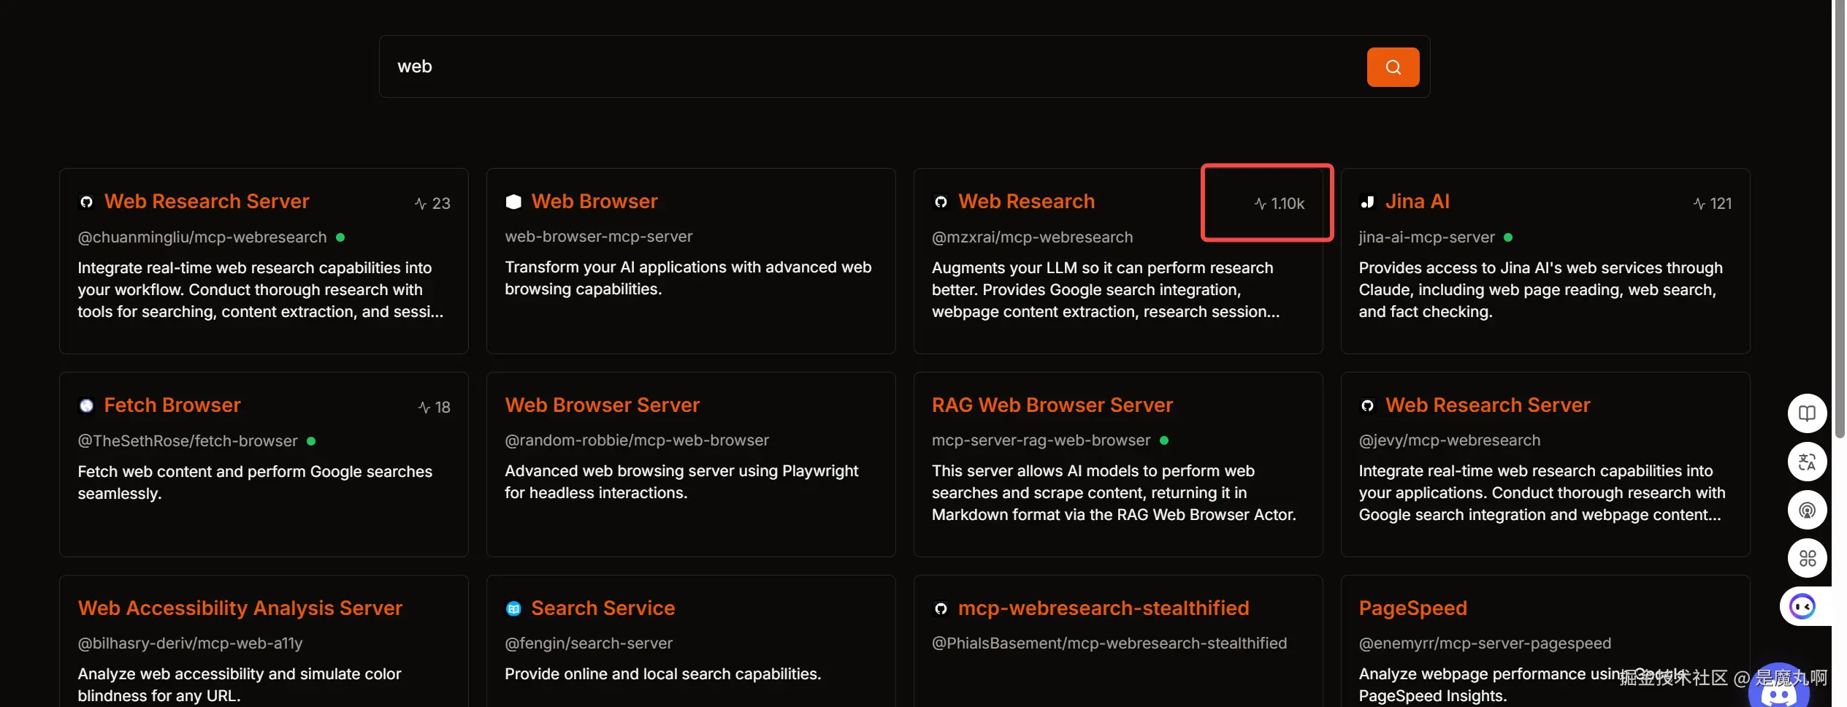Image resolution: width=1847 pixels, height=707 pixels.
Task: Click the Search Service blue logo icon
Action: click(x=513, y=608)
